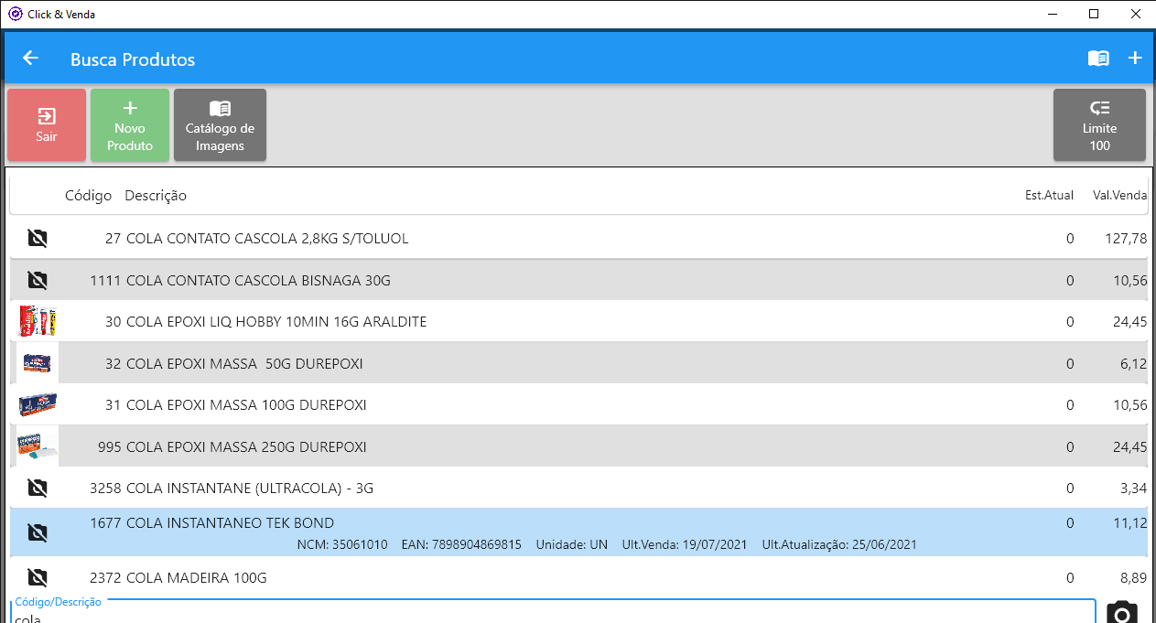Open Catálogo de Imagens
The height and width of the screenshot is (623, 1156).
220,125
